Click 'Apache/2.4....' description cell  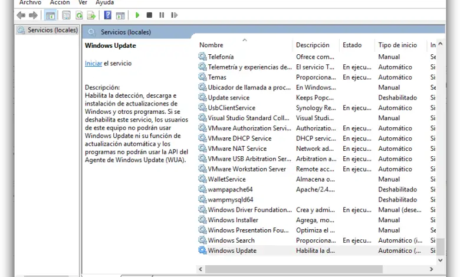coord(316,189)
